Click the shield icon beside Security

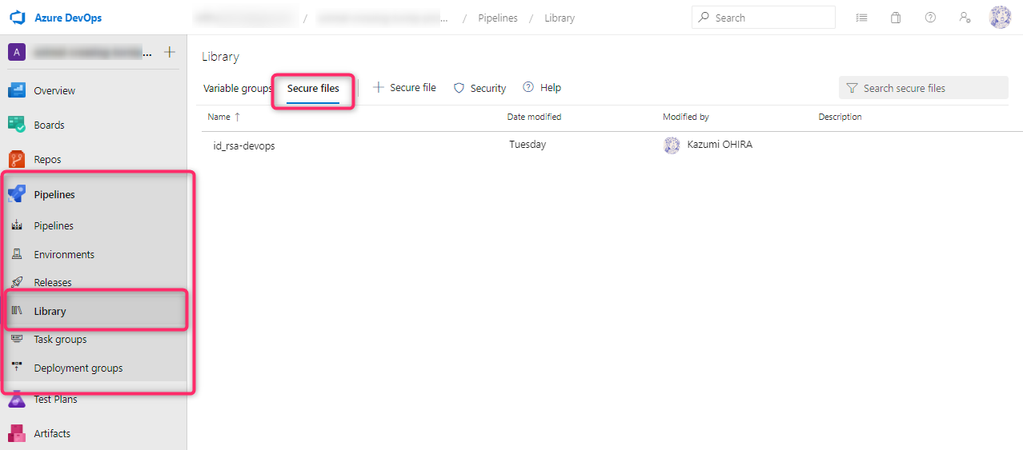(459, 88)
